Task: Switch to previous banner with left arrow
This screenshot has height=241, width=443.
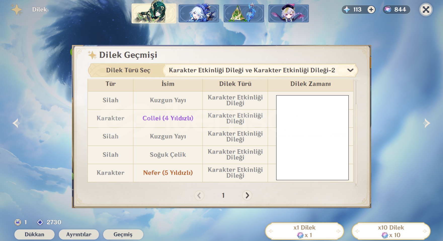Action: (x=16, y=123)
